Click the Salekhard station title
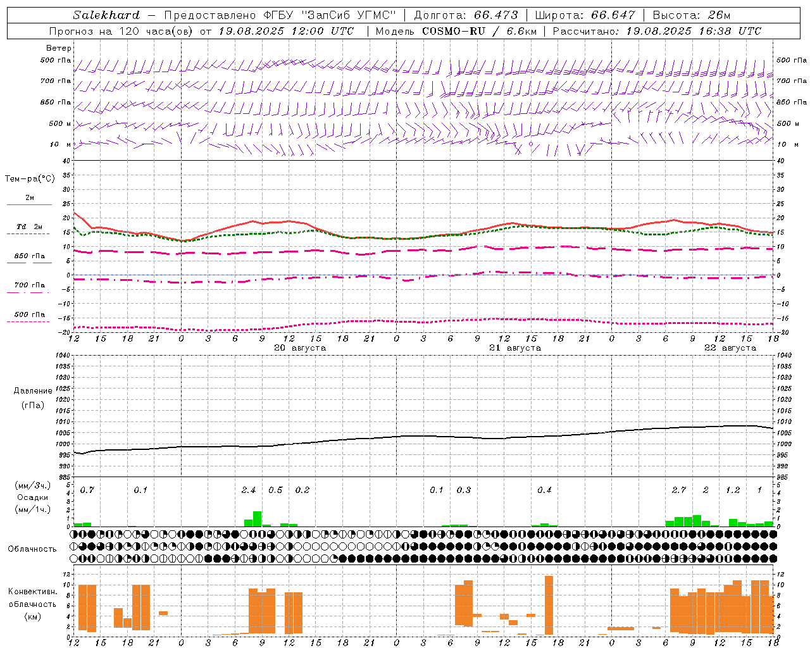810x648 pixels. (106, 15)
